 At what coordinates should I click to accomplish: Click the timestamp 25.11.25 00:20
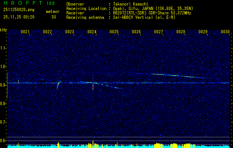pos(19,17)
